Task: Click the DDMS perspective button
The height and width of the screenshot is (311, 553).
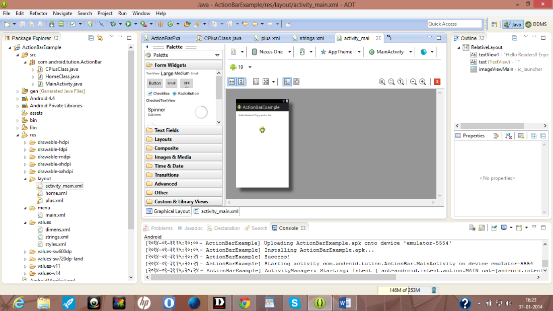Action: 536,24
